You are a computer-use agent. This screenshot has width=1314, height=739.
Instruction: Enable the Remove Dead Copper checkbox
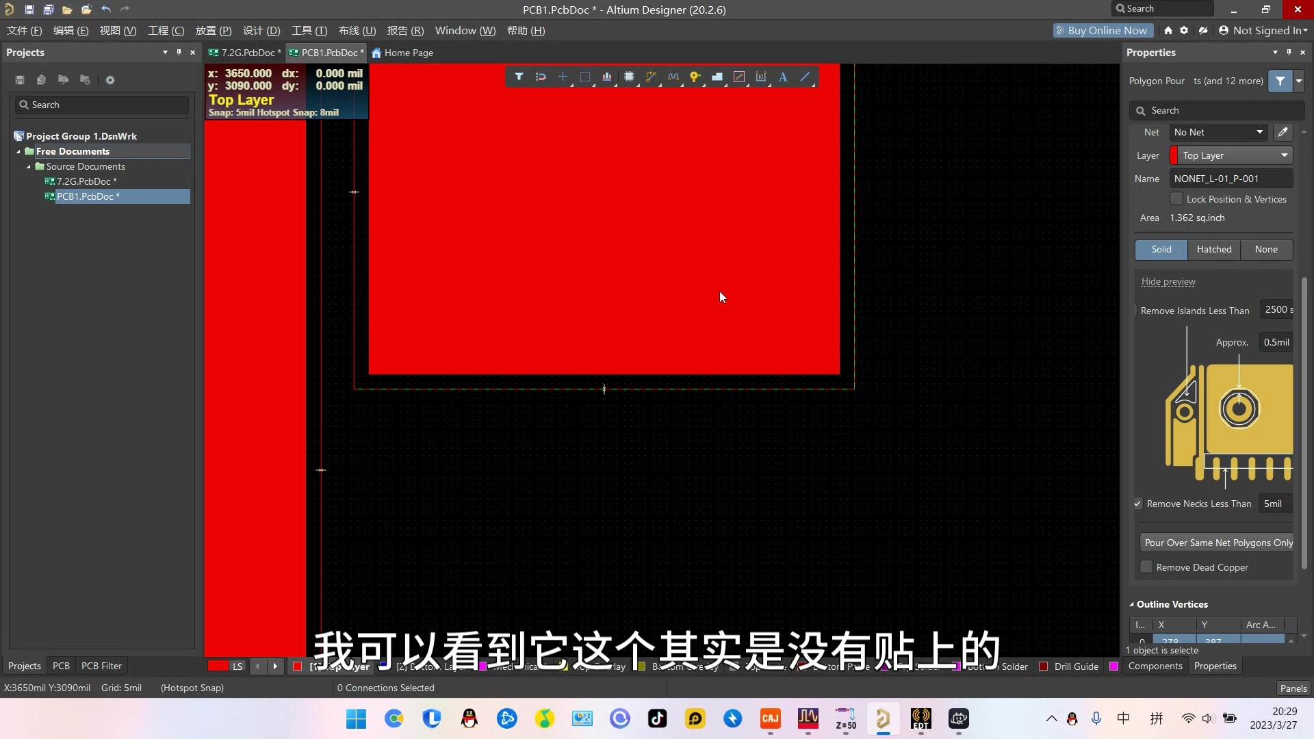[x=1146, y=567]
